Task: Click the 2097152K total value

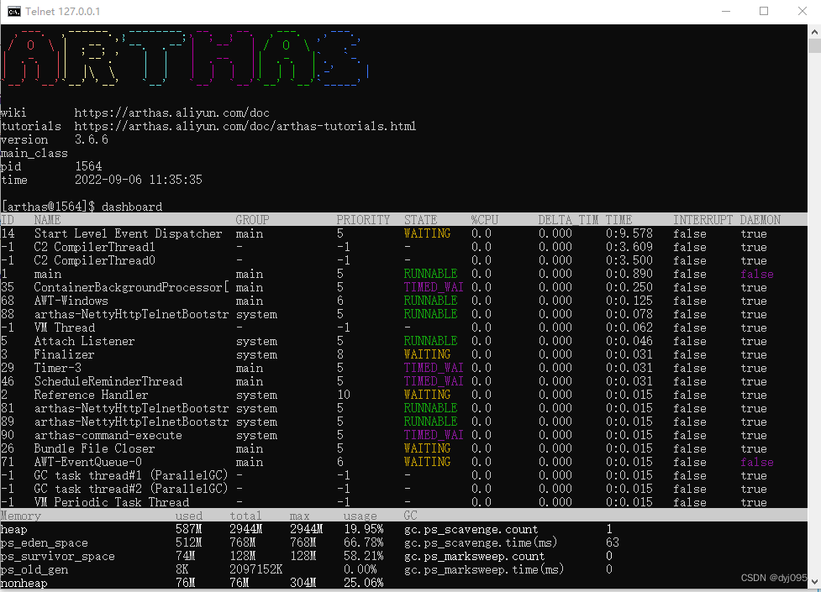Action: coord(256,570)
